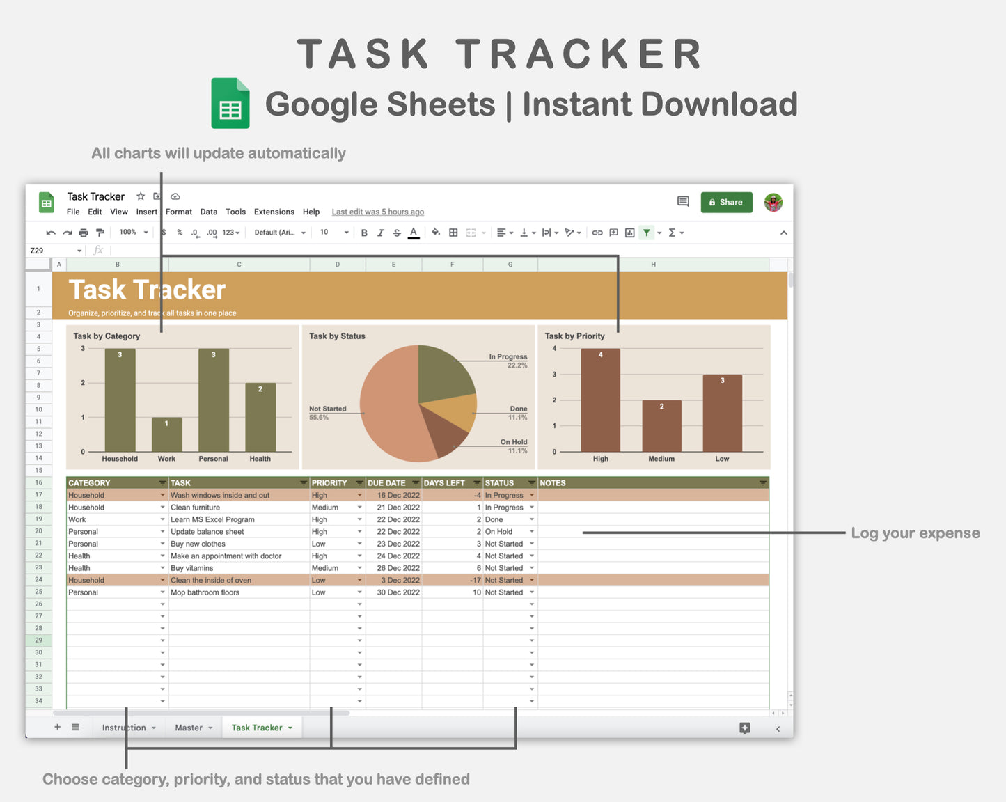Image resolution: width=1006 pixels, height=802 pixels.
Task: Click the Merge cells icon
Action: pos(471,233)
